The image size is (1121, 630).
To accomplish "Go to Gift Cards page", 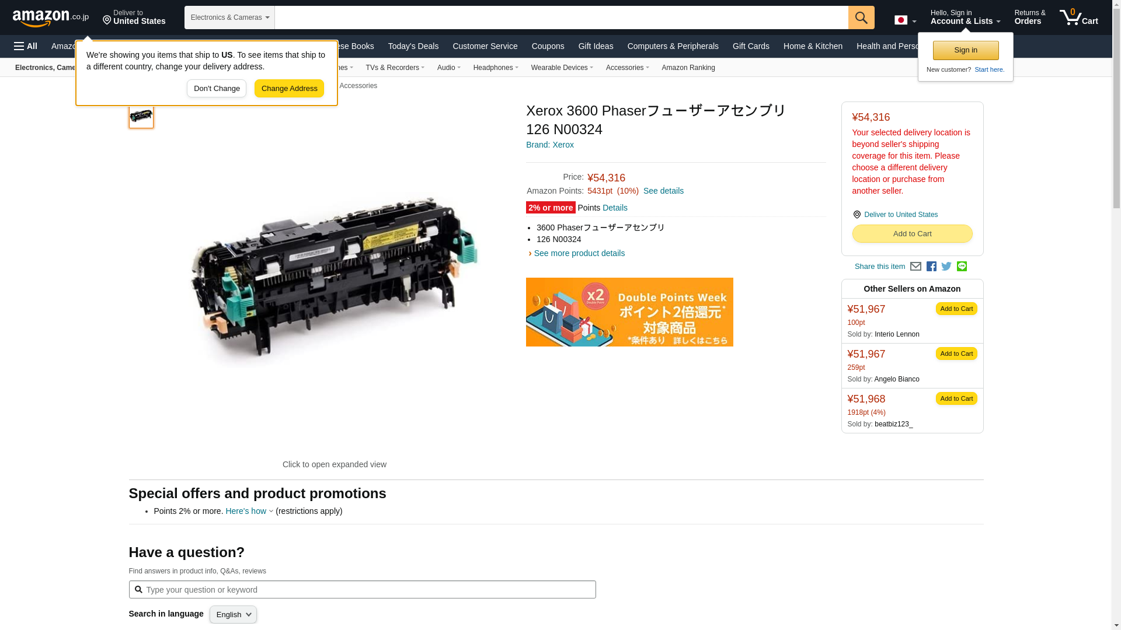I will (x=751, y=46).
